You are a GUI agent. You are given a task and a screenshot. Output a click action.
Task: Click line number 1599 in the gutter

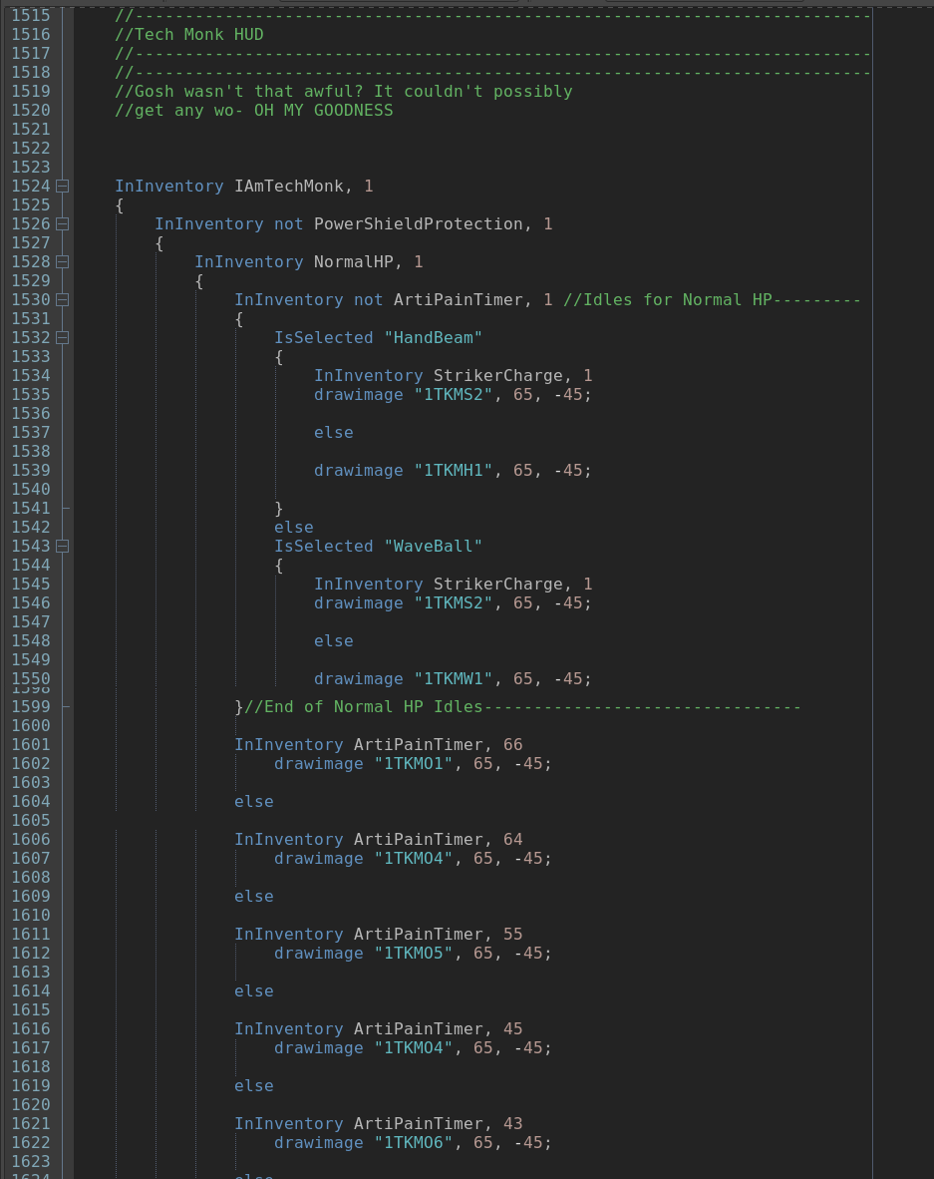pos(31,707)
